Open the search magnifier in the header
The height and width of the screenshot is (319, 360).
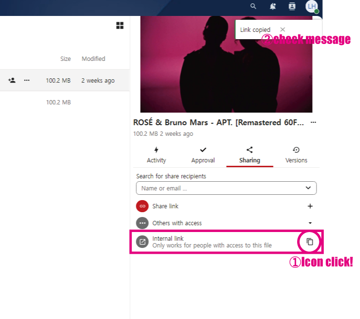(x=253, y=6)
